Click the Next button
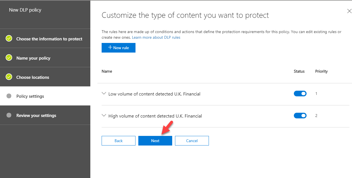Image resolution: width=352 pixels, height=178 pixels. tap(155, 141)
